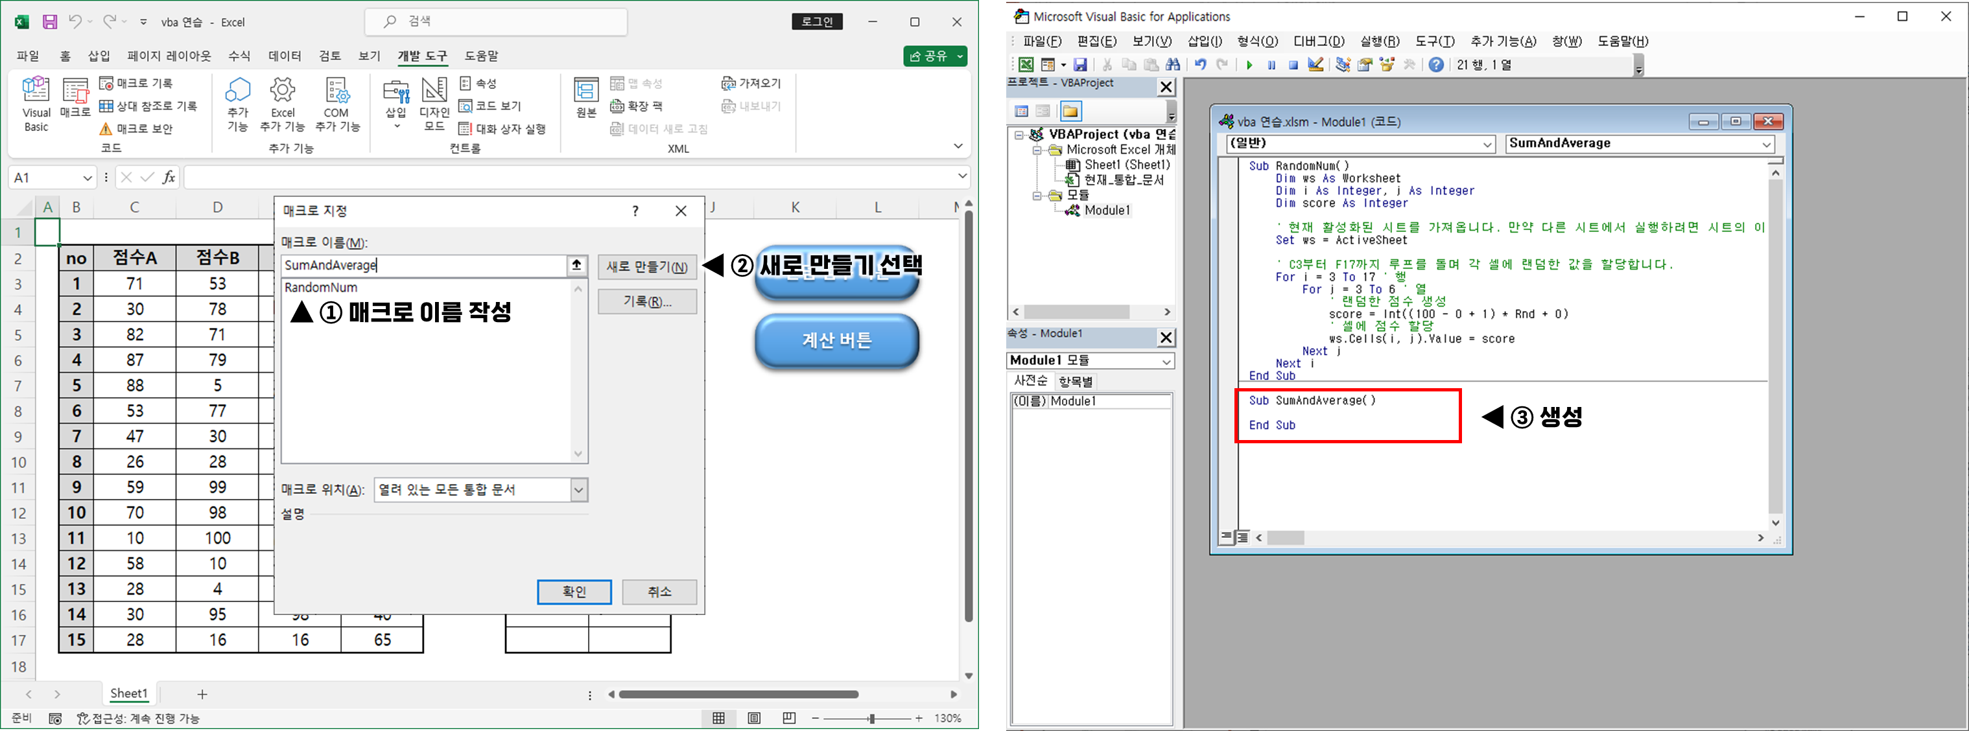The height and width of the screenshot is (731, 1969).
Task: Switch to the 수식 ribbon tab
Action: pos(239,56)
